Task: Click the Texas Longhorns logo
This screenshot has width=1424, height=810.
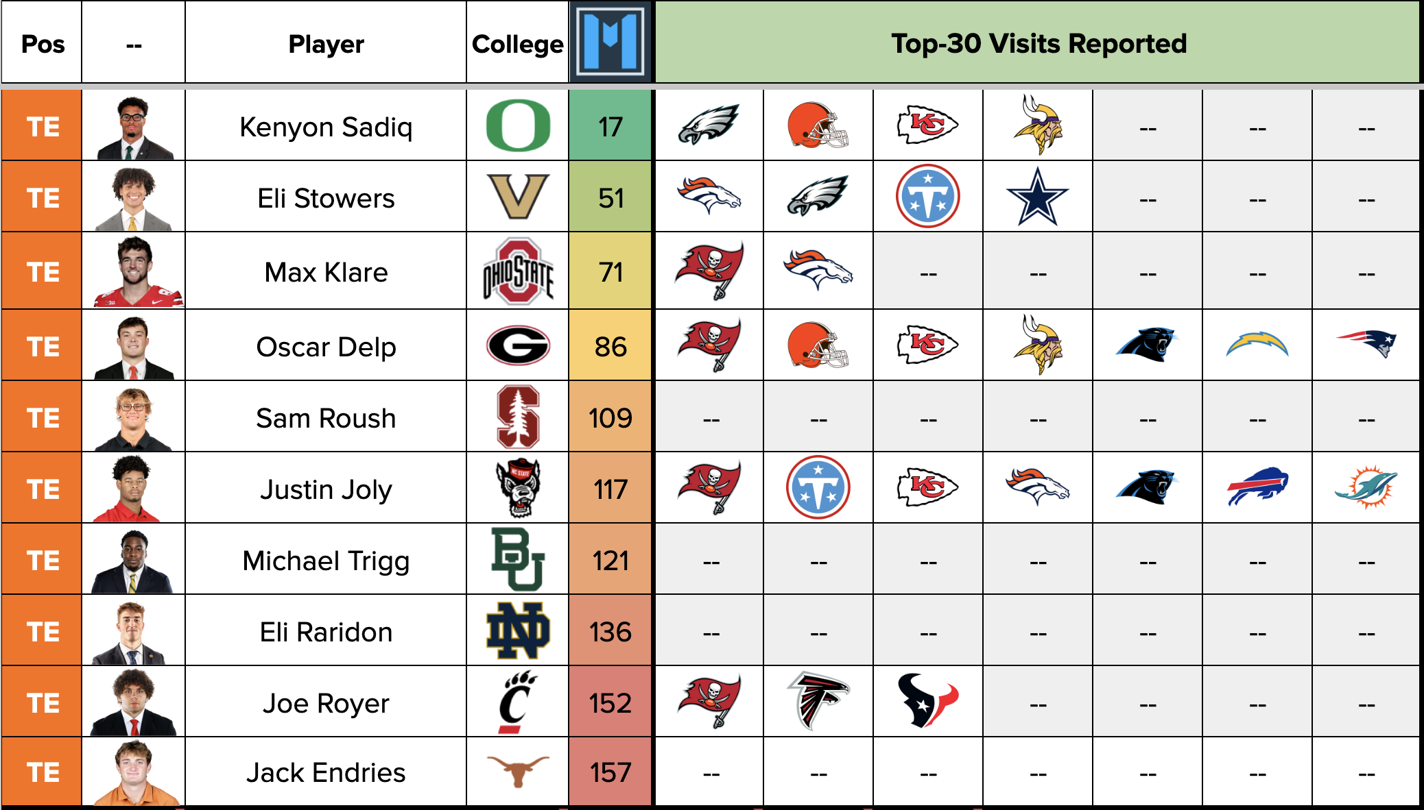Action: point(518,771)
